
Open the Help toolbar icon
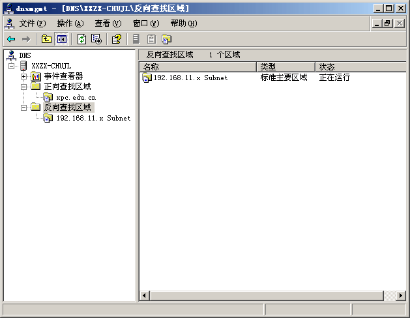click(x=117, y=39)
